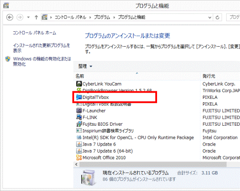Screen dimensions: 240x191
Task: Select F-LINK program name
Action: [x=90, y=117]
